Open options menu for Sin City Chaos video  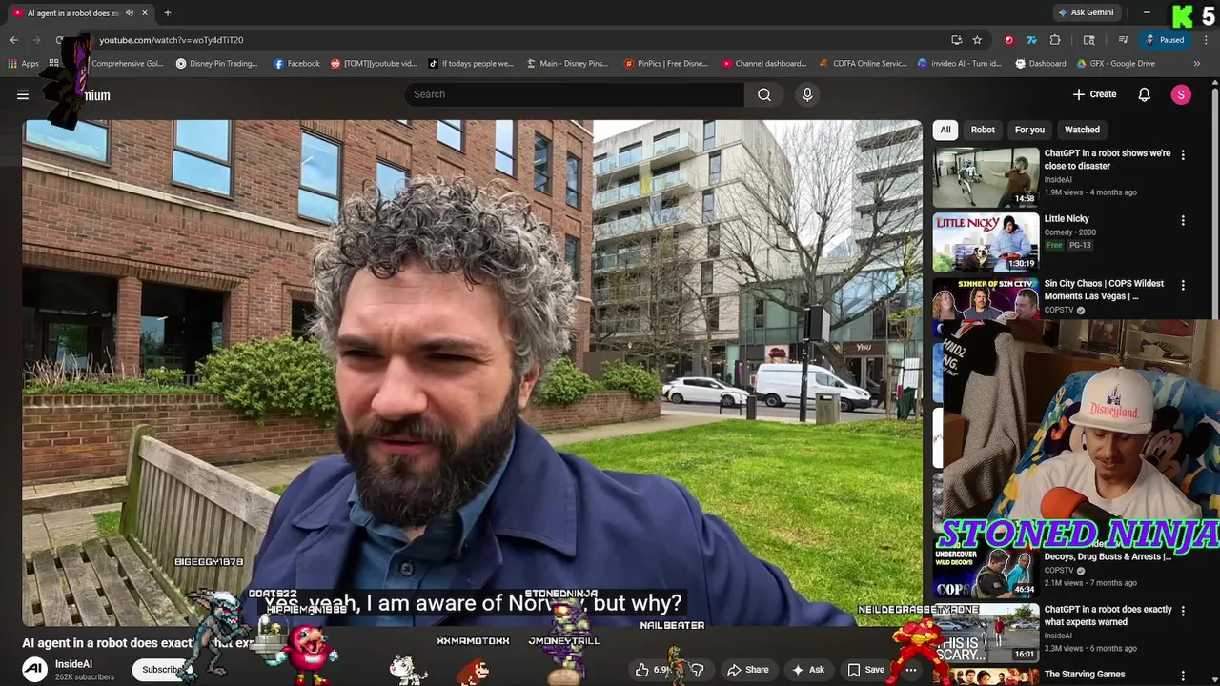coord(1183,285)
